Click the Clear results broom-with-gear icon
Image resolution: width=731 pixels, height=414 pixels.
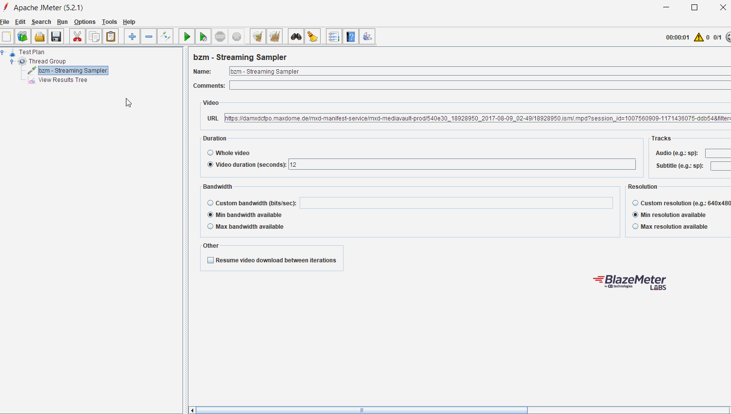(x=258, y=37)
